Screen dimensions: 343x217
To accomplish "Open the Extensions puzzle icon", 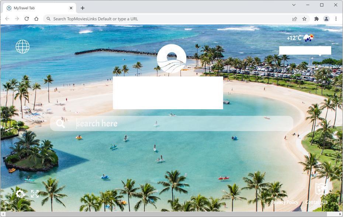I will click(x=316, y=19).
